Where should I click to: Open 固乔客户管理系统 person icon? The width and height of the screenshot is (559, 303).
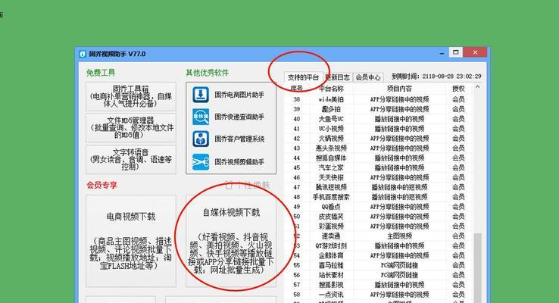[201, 139]
